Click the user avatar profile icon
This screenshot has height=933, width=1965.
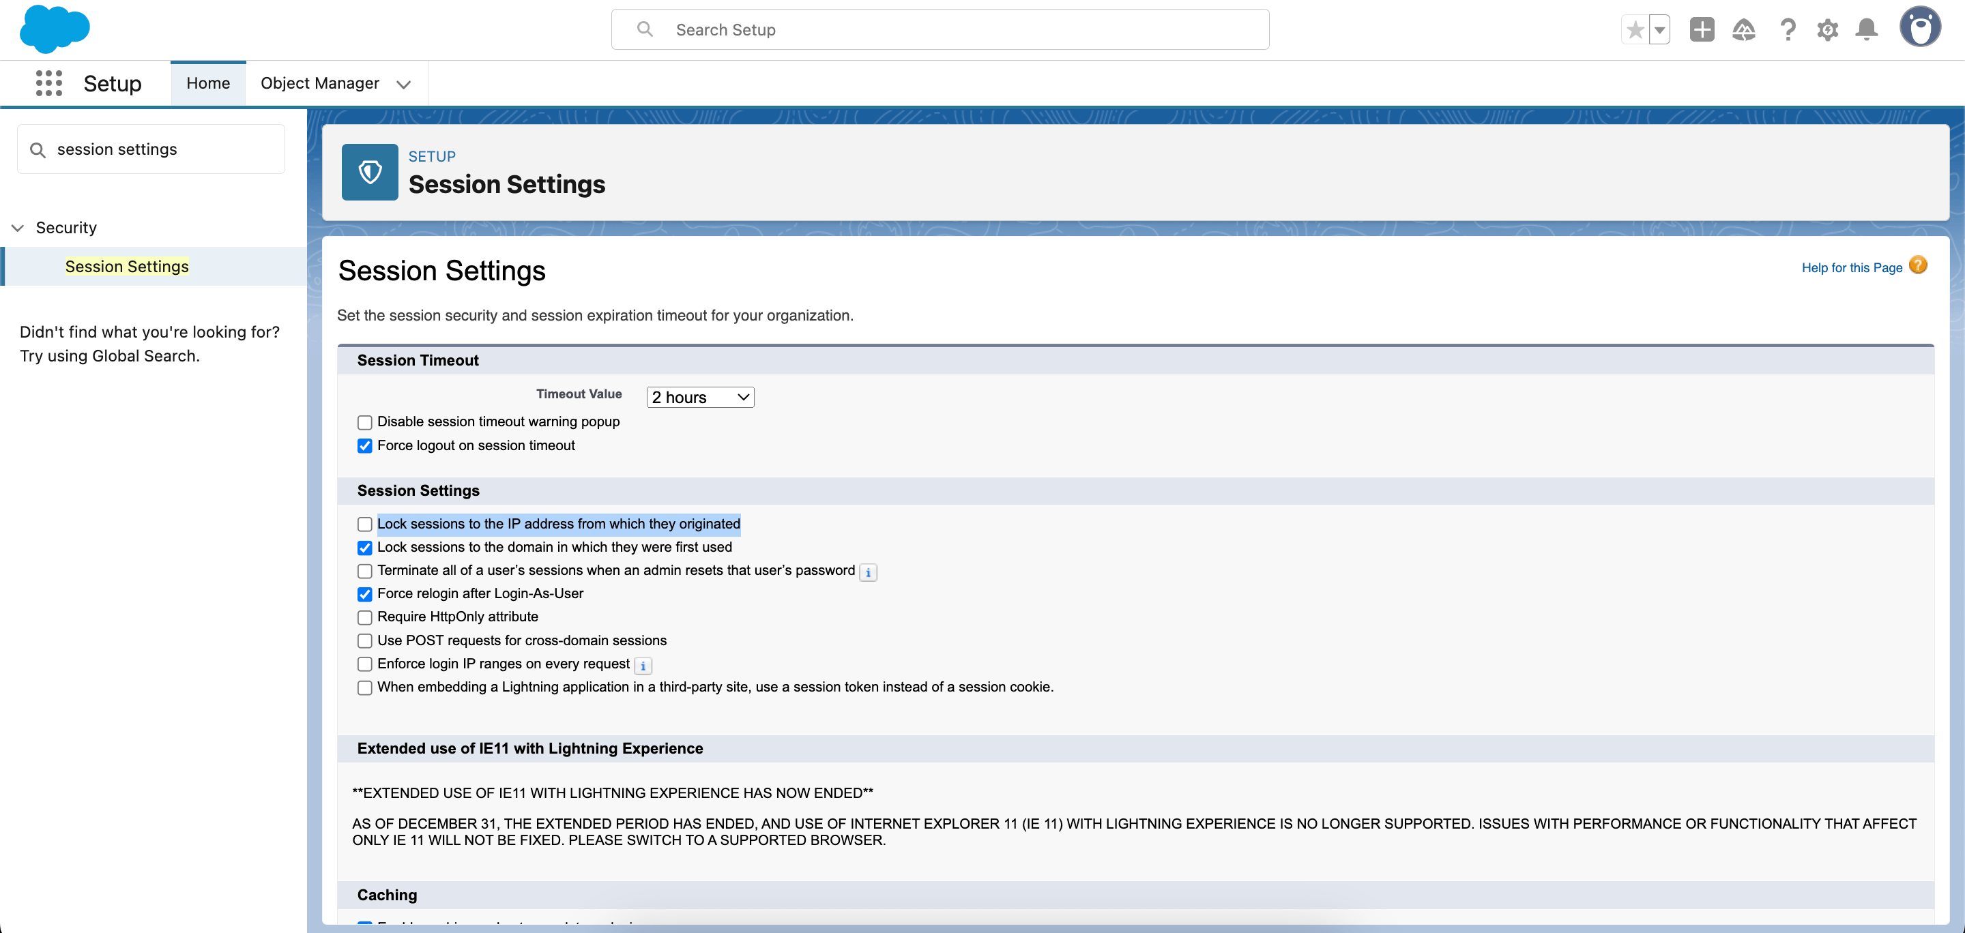click(x=1919, y=27)
